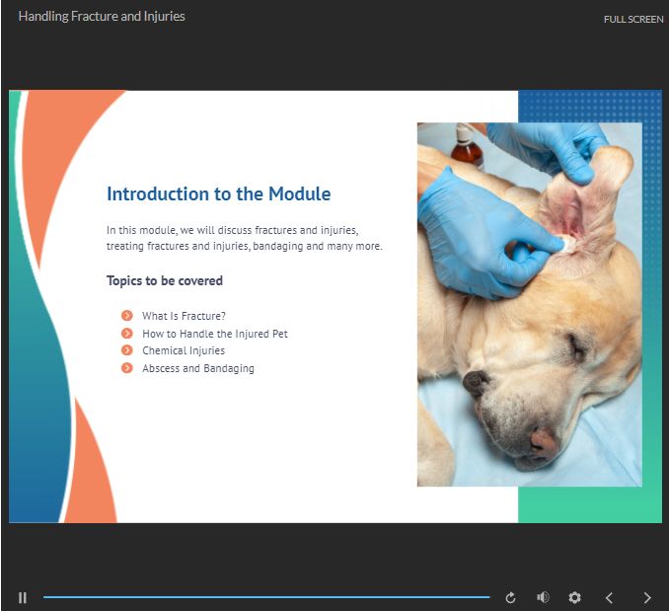Viewport: 669px width, 611px height.
Task: Click the replay slide icon
Action: pyautogui.click(x=510, y=597)
